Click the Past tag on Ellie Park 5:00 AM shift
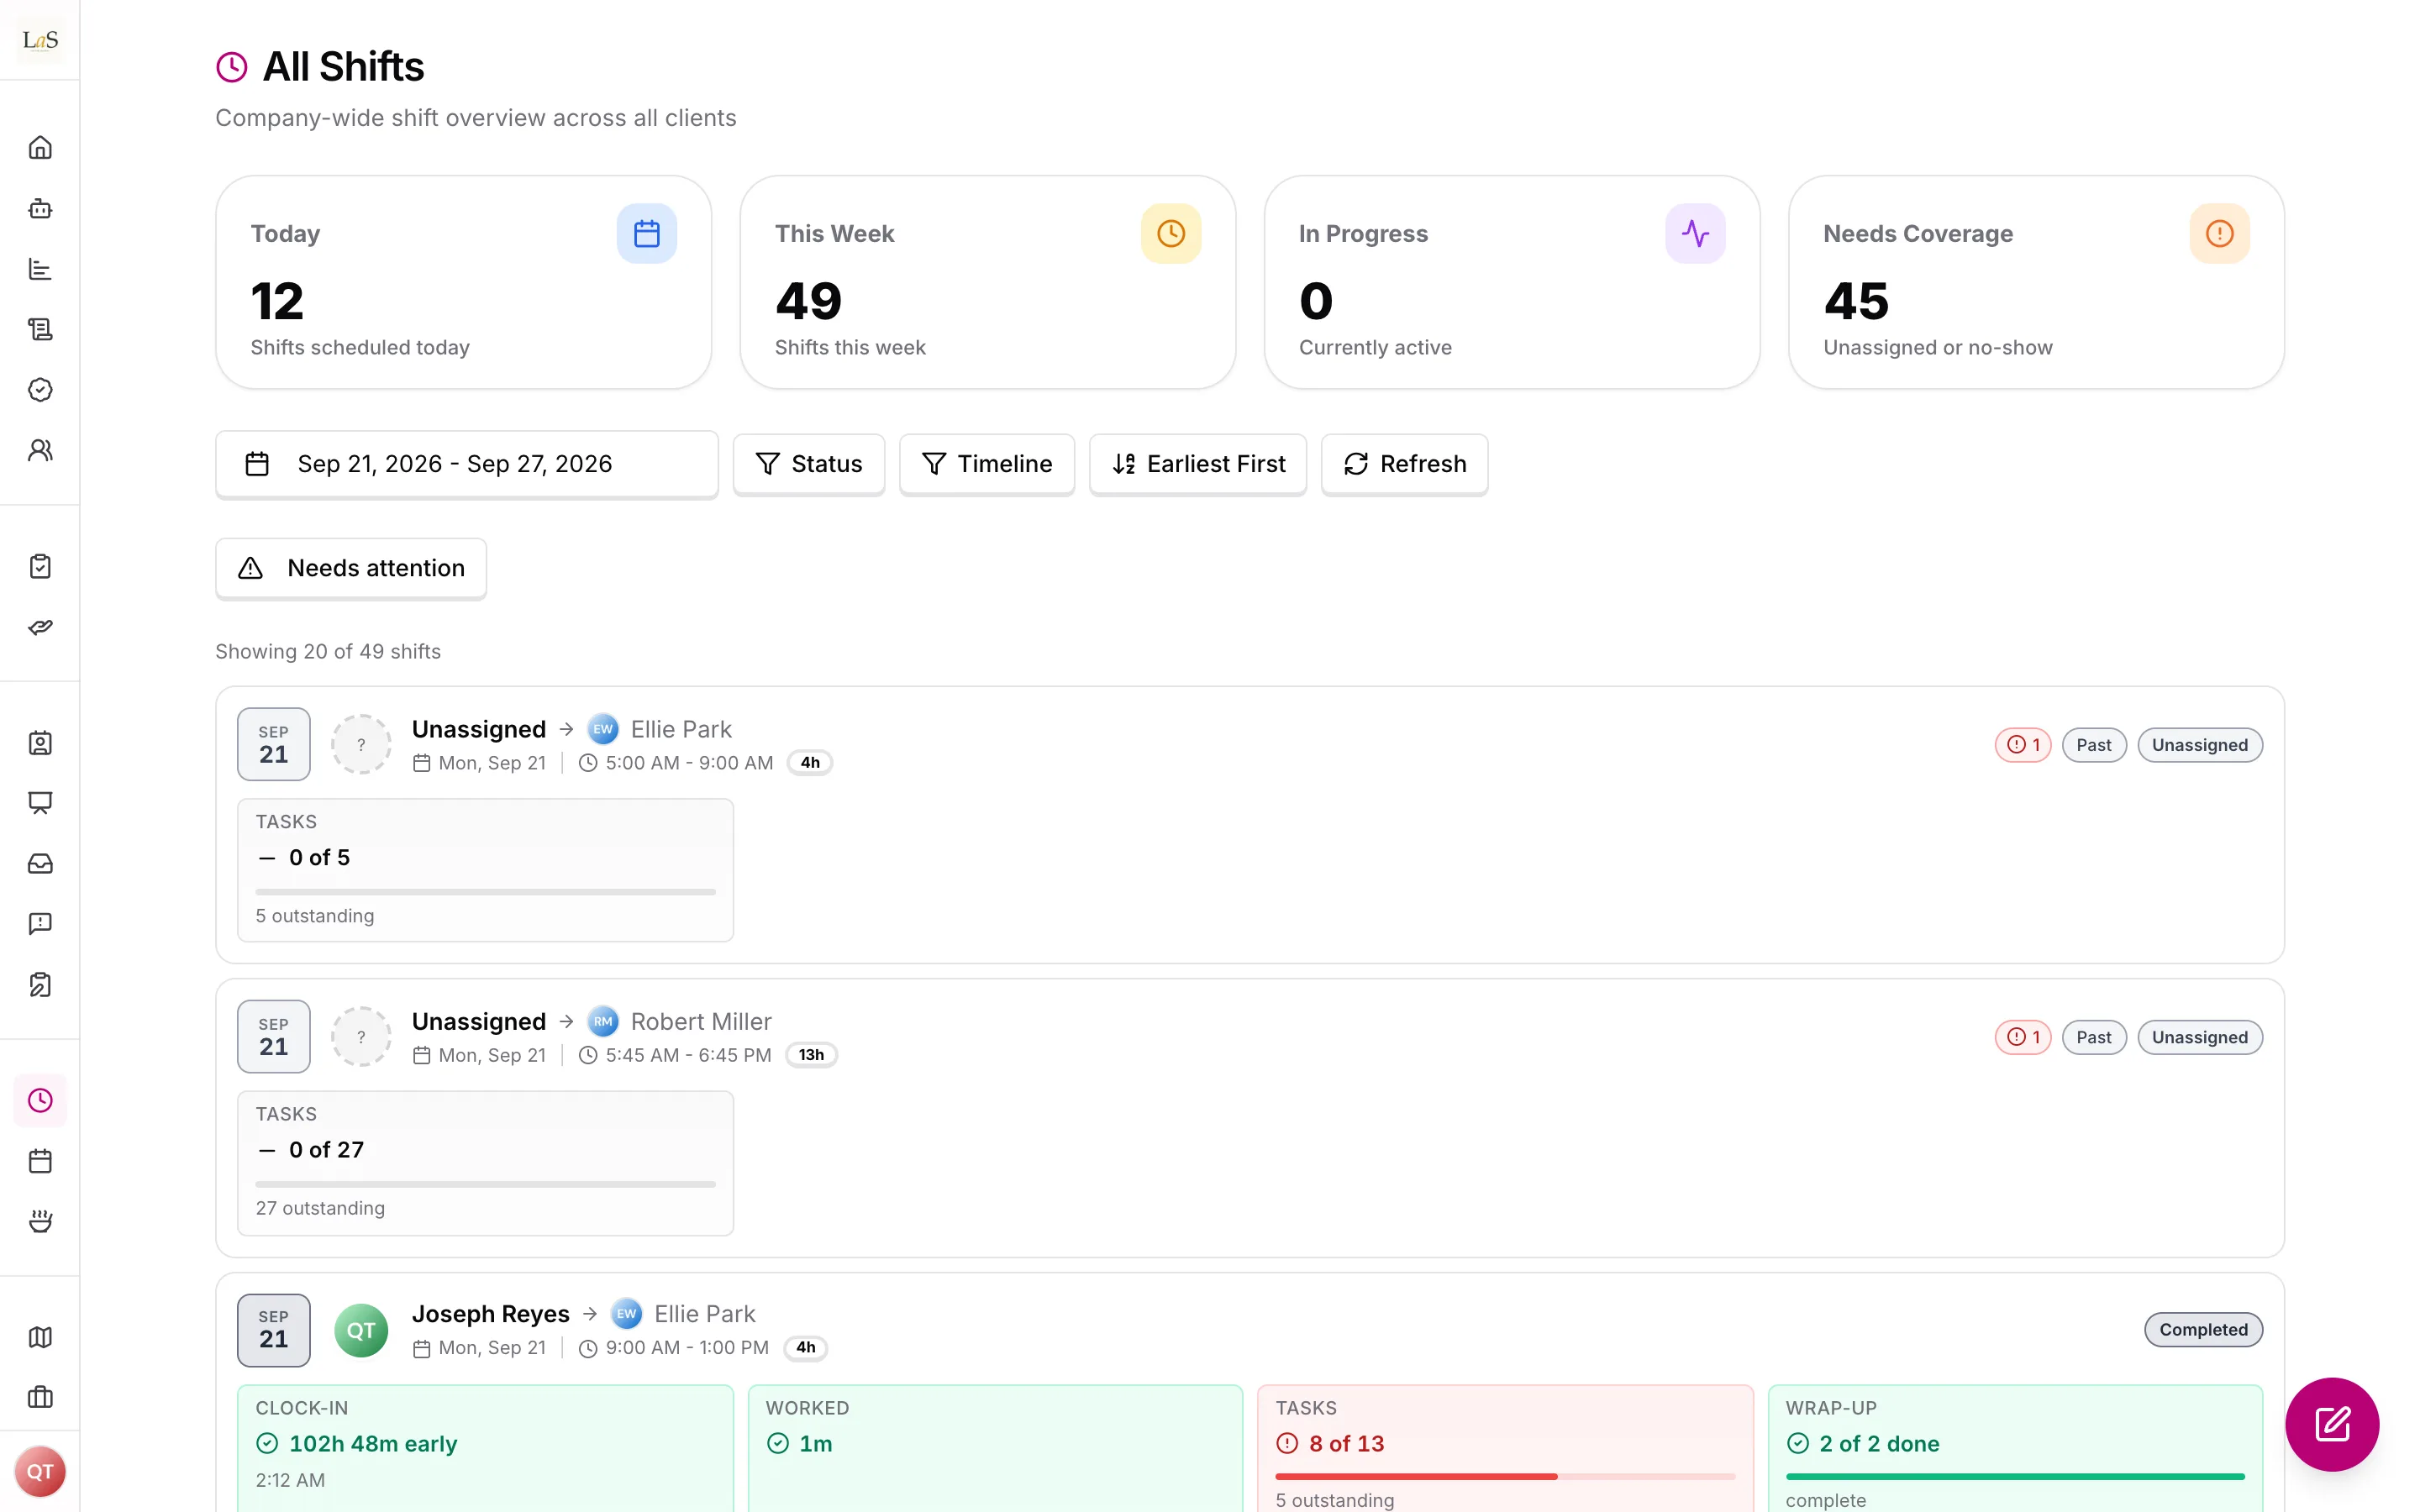The width and height of the screenshot is (2420, 1512). point(2094,745)
